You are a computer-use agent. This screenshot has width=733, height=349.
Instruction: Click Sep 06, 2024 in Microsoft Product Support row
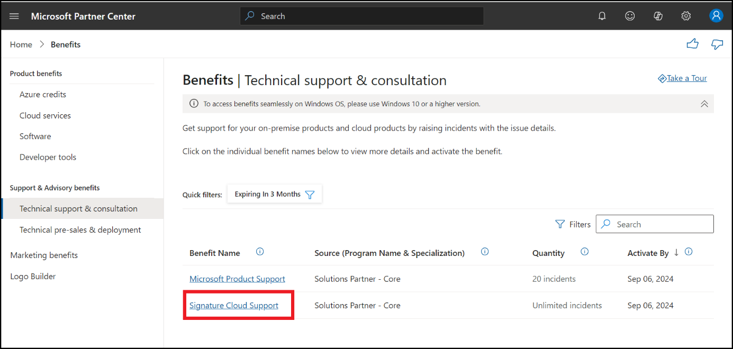click(650, 279)
